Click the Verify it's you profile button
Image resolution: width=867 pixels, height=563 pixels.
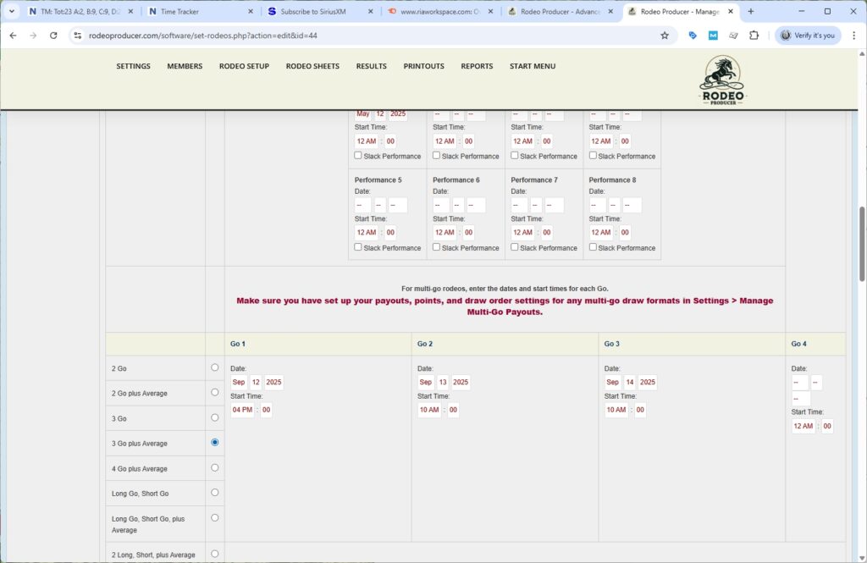point(808,36)
